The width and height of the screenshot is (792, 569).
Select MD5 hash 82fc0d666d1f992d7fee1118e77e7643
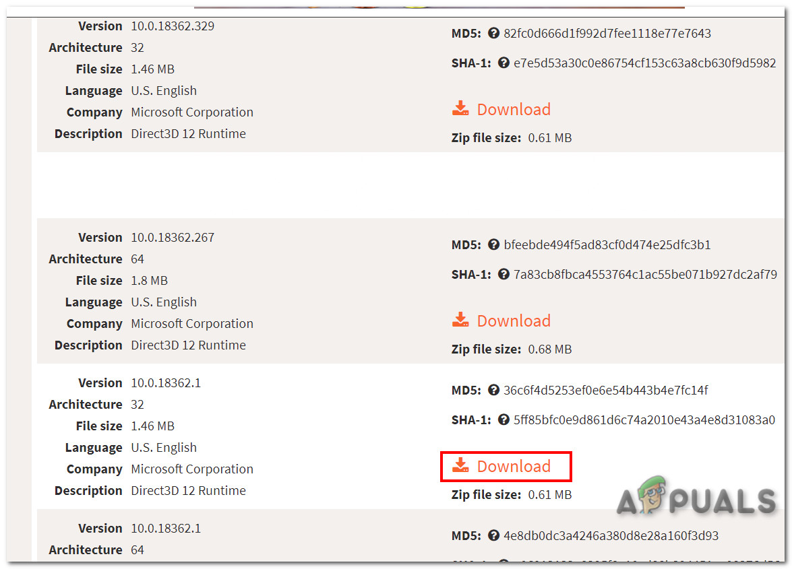point(607,33)
